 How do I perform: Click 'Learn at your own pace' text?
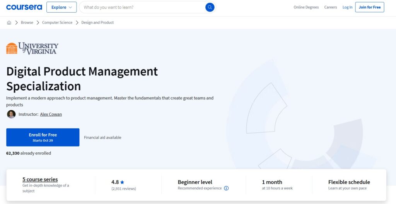pos(347,188)
